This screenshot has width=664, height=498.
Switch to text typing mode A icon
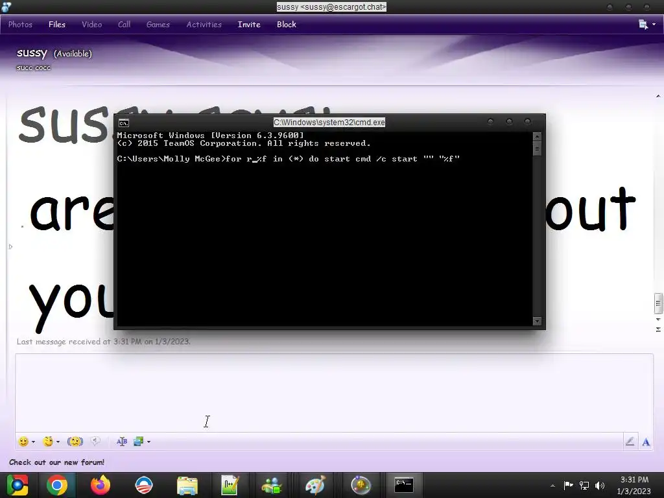click(x=646, y=442)
